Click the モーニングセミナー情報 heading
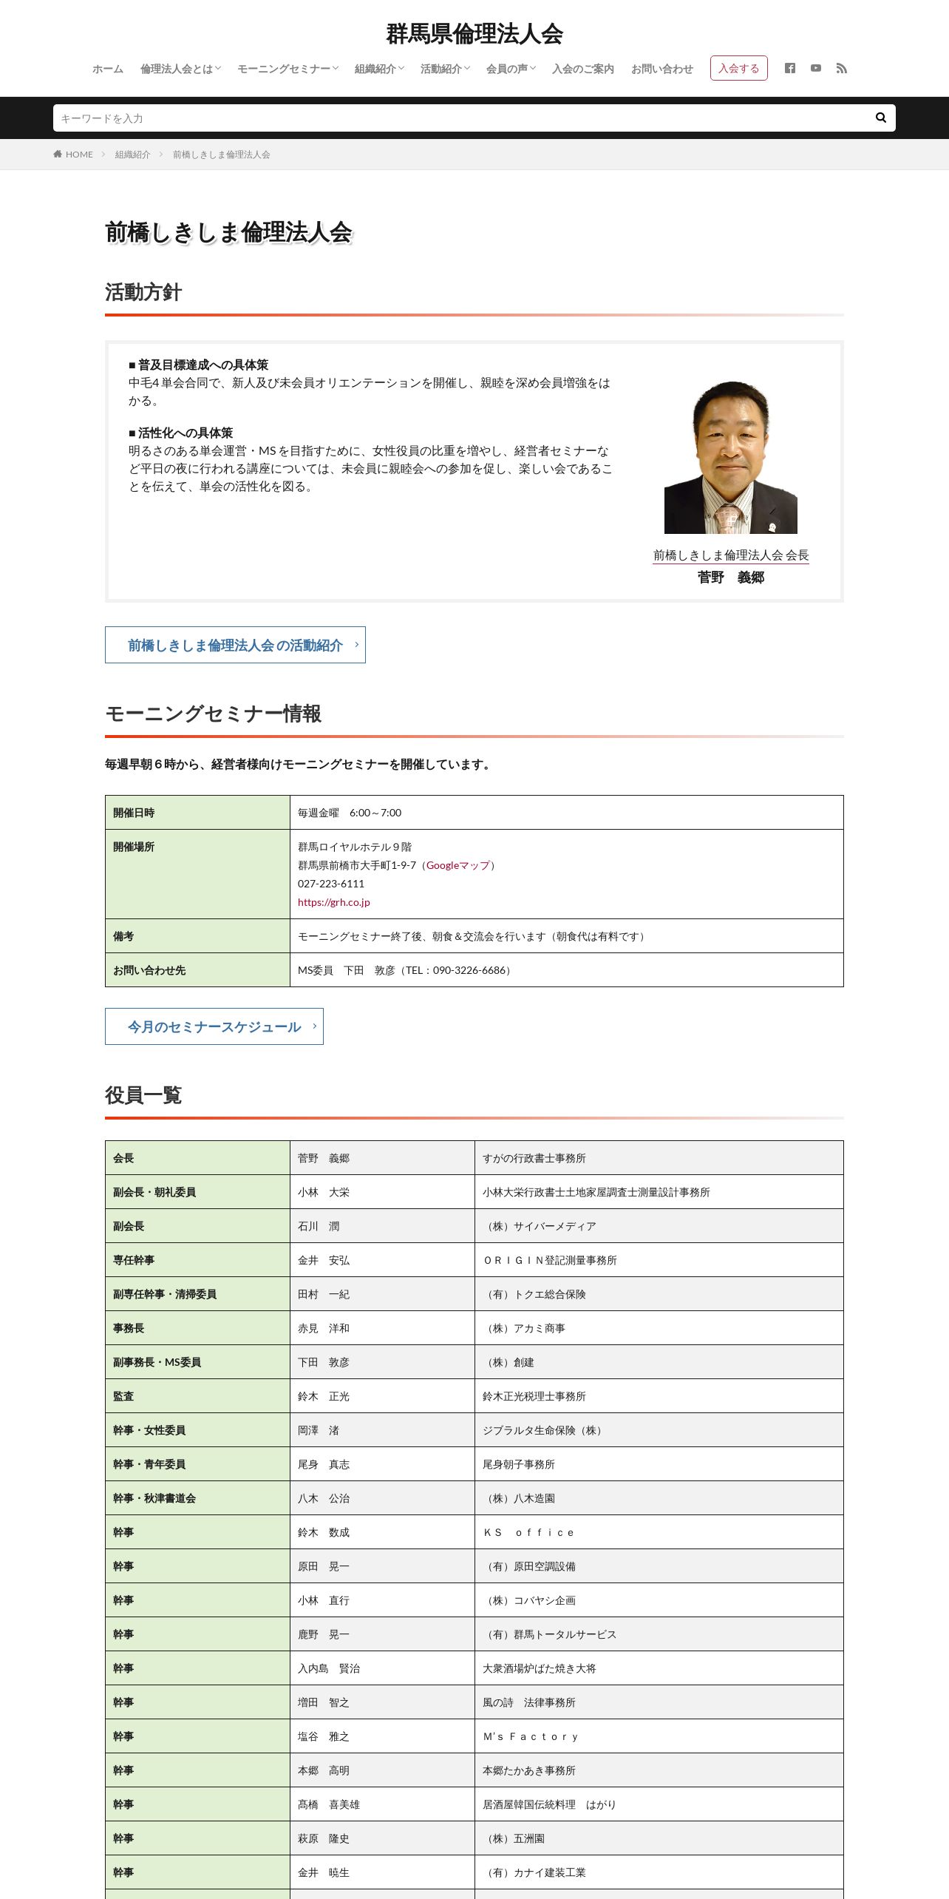 tap(213, 714)
